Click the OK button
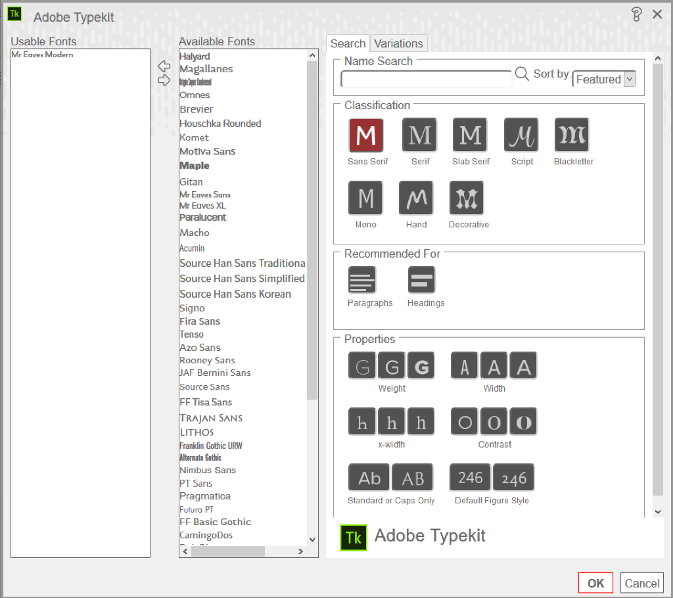The width and height of the screenshot is (673, 598). (x=595, y=583)
